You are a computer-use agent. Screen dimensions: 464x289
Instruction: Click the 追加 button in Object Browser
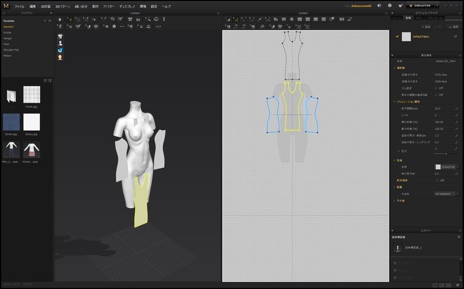coord(426,27)
